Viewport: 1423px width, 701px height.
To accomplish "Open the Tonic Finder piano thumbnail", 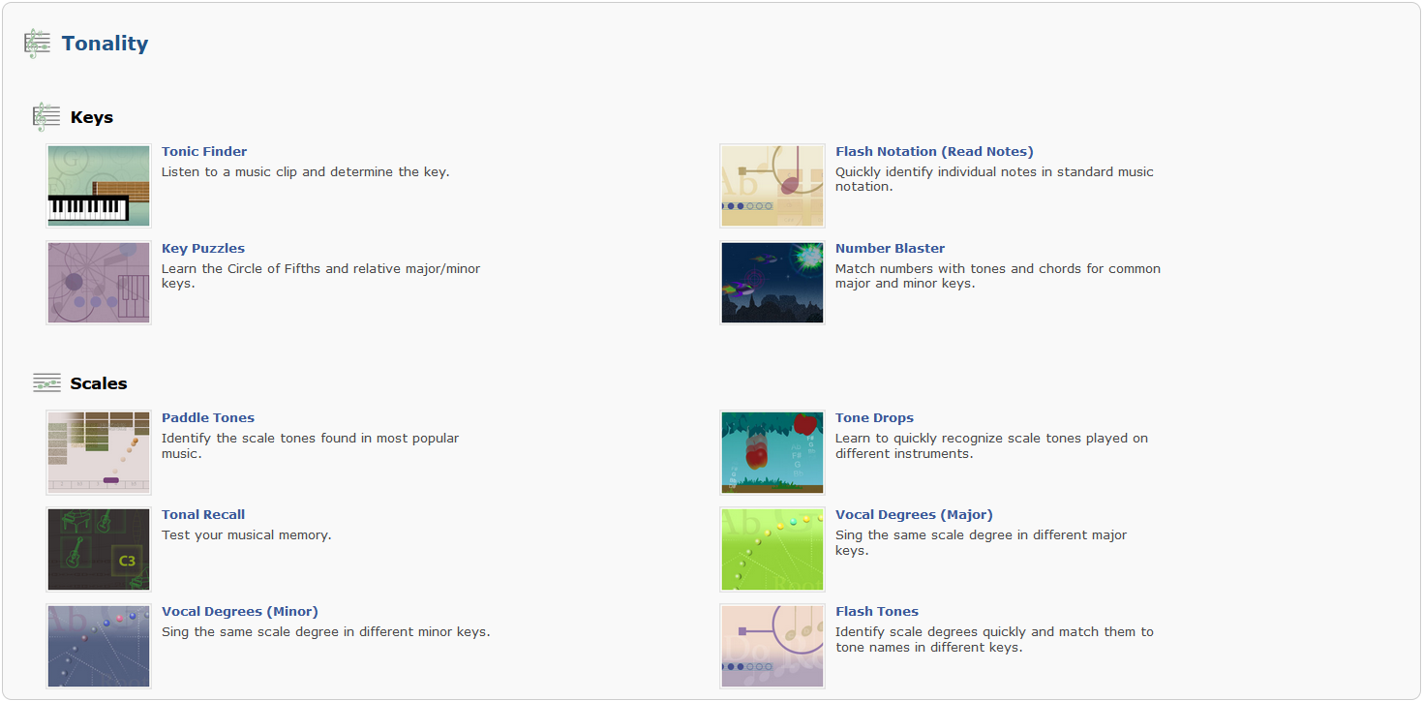I will point(99,186).
